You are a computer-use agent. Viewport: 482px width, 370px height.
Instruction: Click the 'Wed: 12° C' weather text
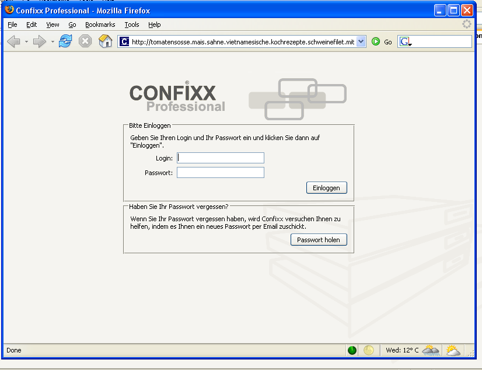click(402, 350)
